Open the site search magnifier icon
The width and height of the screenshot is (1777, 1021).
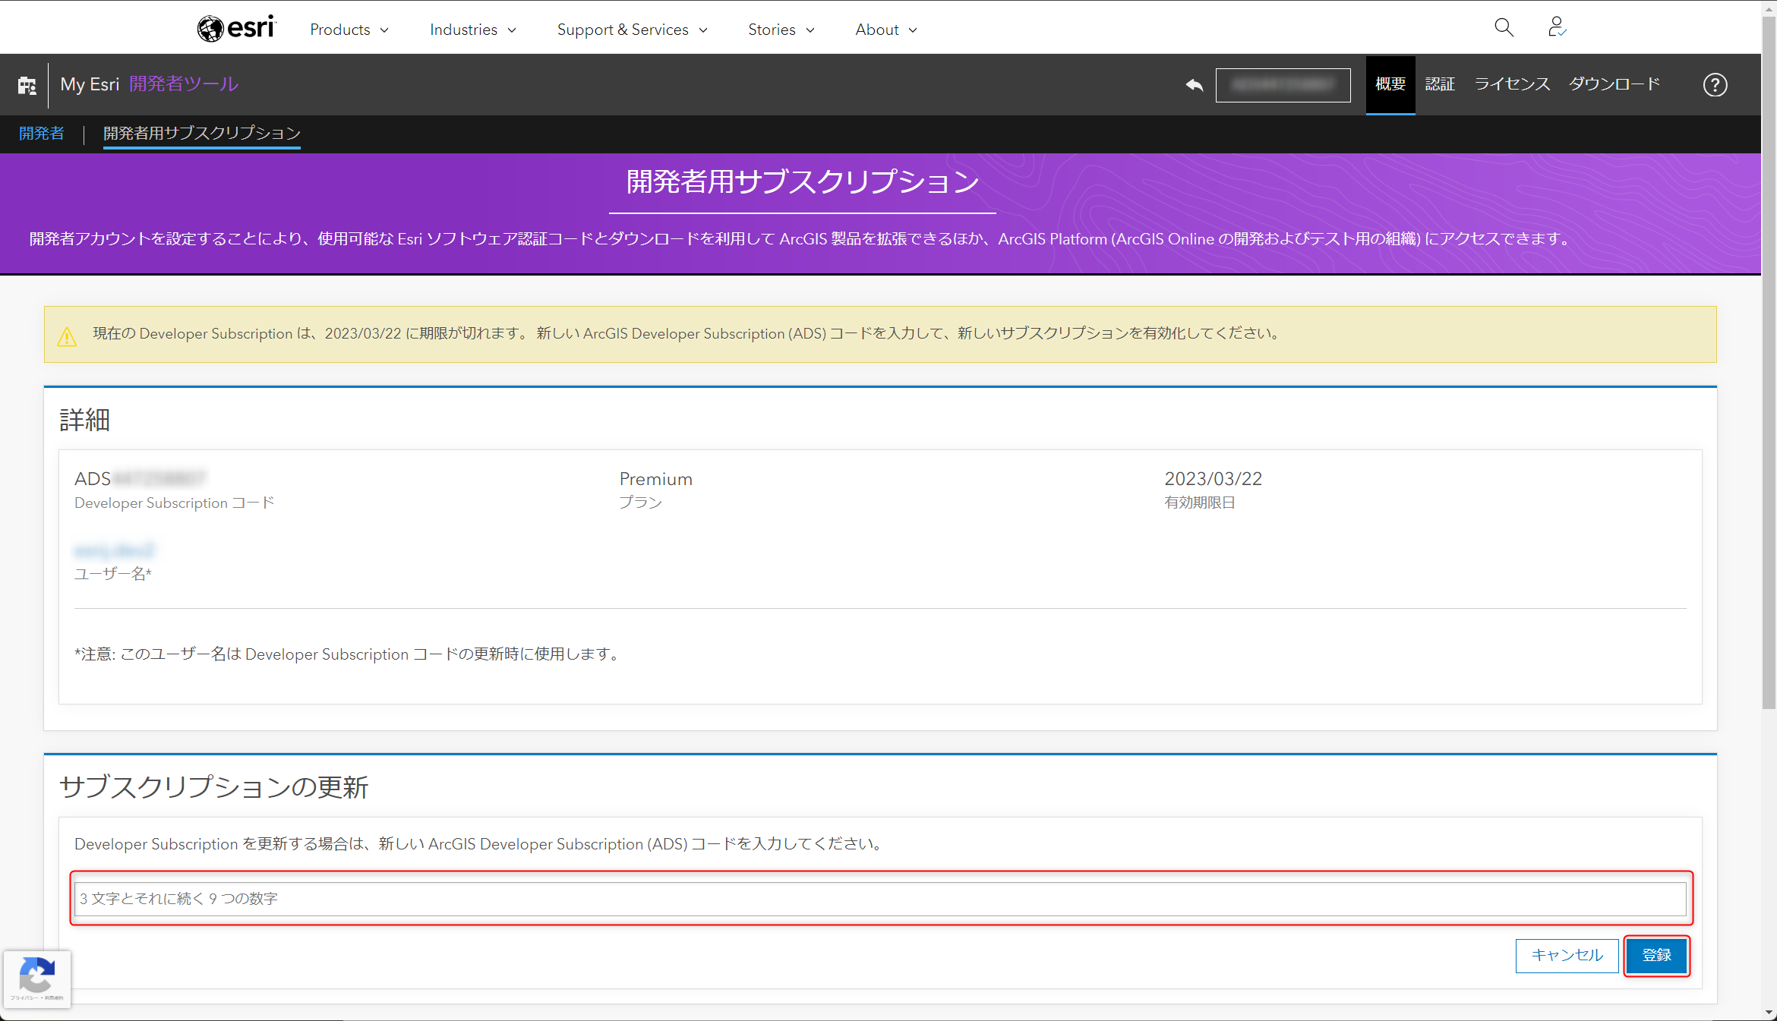1504,28
